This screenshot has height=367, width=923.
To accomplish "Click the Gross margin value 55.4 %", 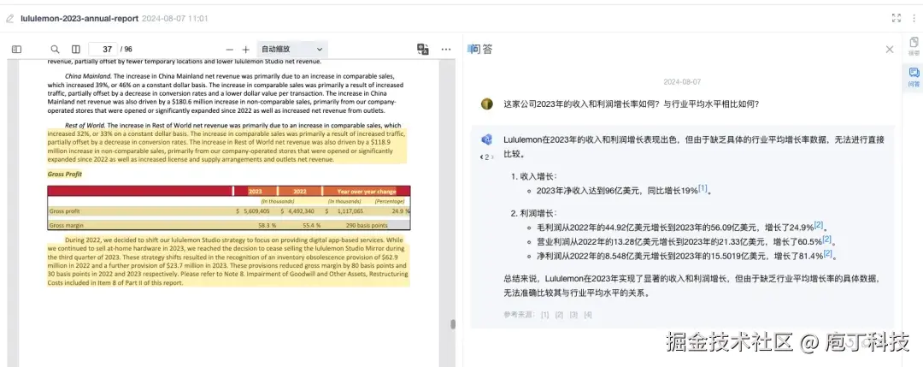I will [311, 225].
